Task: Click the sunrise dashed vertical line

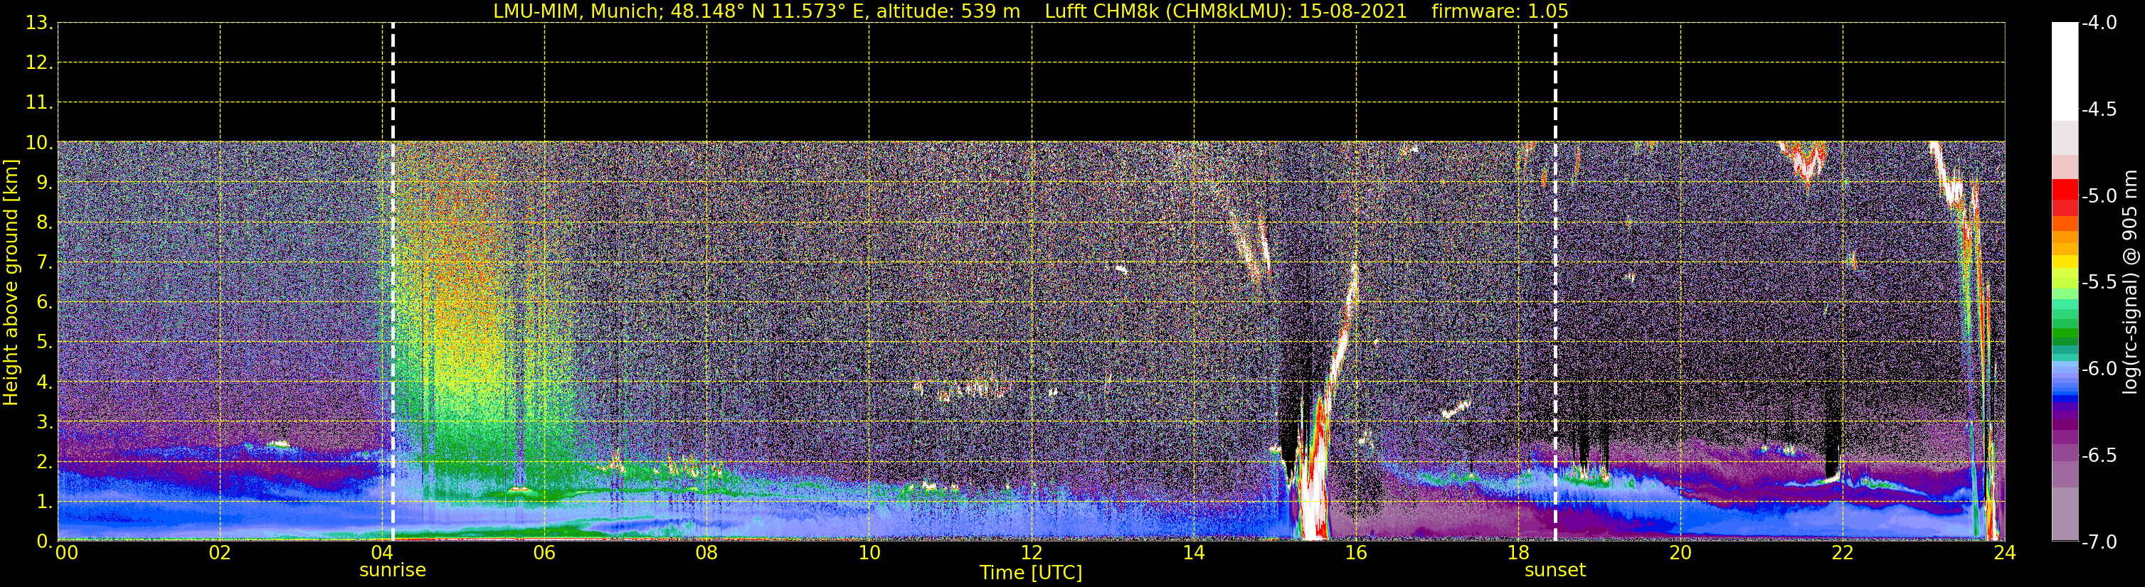Action: pyautogui.click(x=393, y=282)
